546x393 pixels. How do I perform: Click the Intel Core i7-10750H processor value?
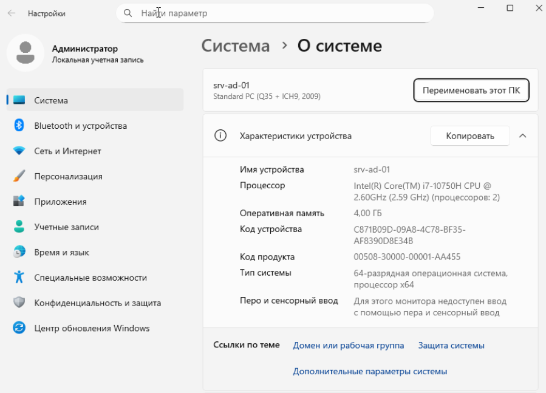[x=426, y=191]
